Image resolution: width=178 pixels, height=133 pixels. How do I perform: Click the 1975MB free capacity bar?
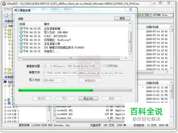[155, 15]
